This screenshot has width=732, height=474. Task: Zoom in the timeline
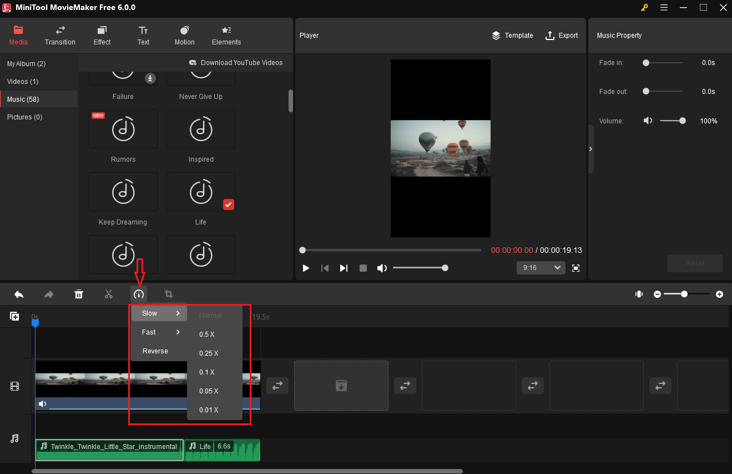719,295
